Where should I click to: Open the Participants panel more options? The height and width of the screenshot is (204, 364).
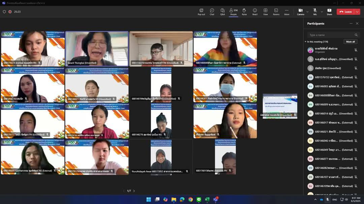[351, 23]
